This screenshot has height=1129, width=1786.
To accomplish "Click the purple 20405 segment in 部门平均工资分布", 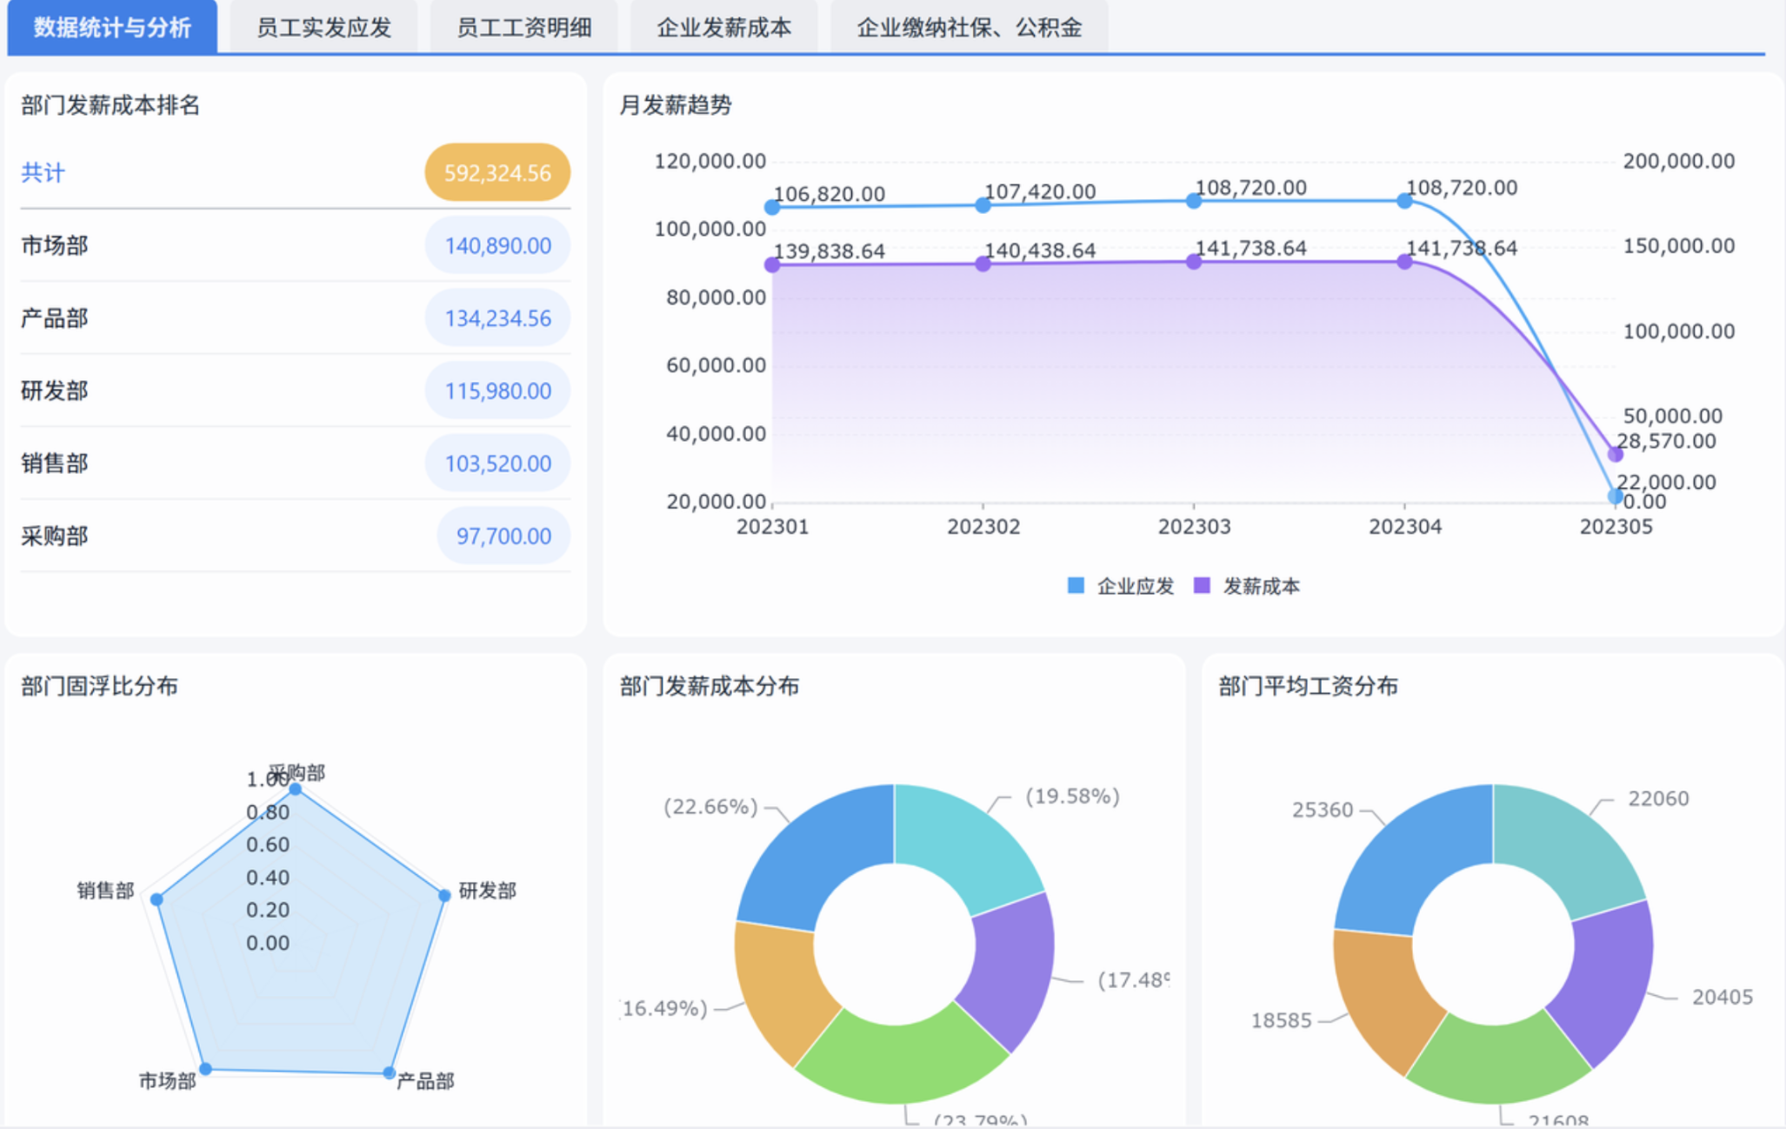I will [x=1608, y=978].
